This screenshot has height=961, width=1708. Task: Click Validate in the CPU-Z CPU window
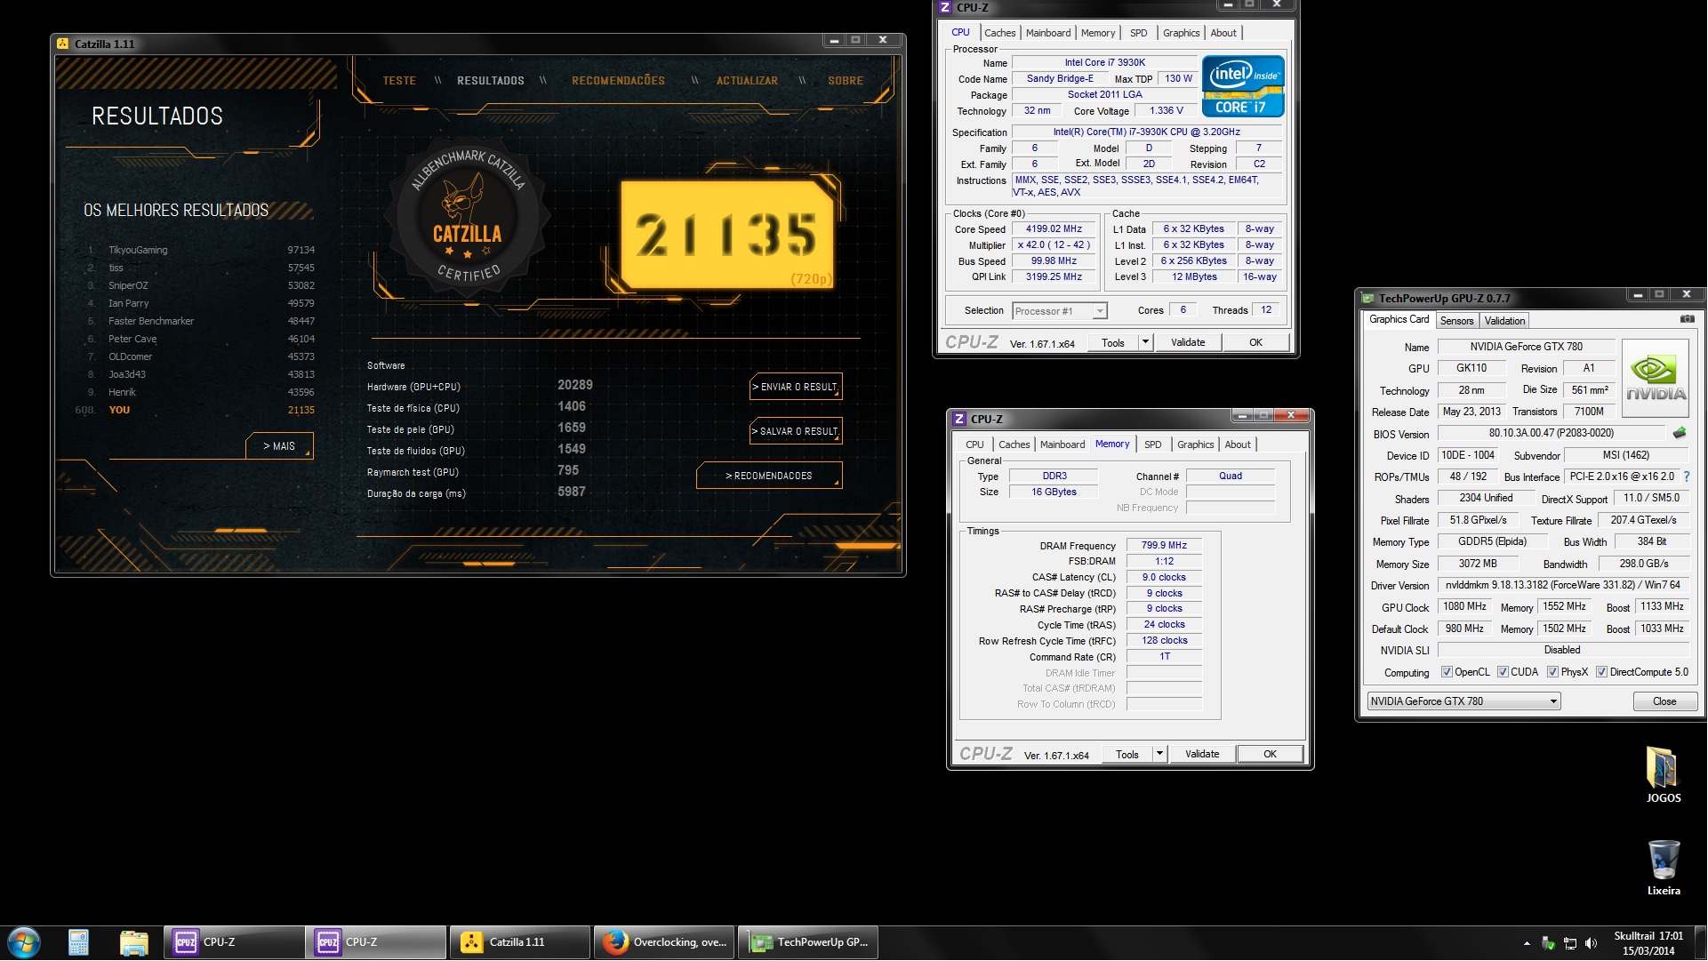point(1188,342)
